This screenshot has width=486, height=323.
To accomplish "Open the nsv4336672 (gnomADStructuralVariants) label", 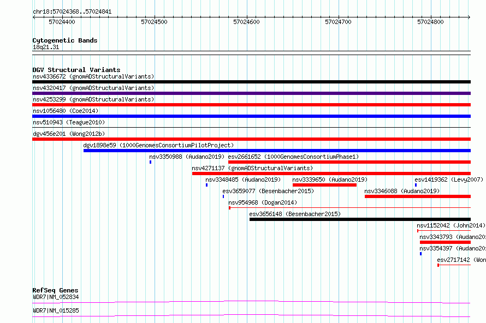I will tap(93, 76).
